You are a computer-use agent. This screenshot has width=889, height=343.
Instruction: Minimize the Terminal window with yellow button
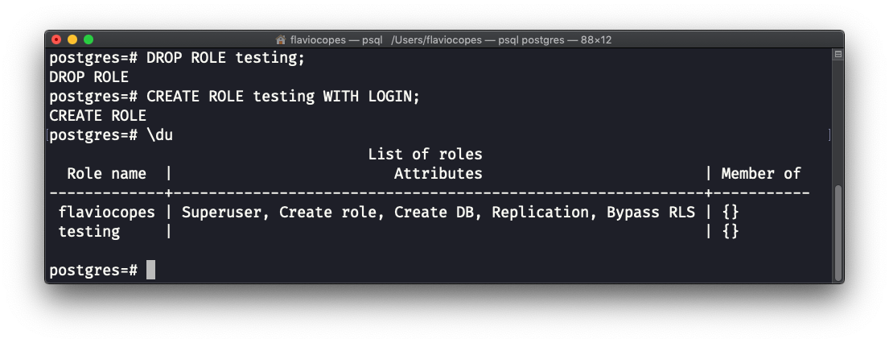point(72,39)
